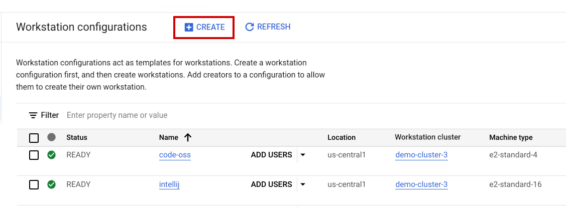The image size is (566, 208).
Task: Click the plus icon on CREATE
Action: click(189, 27)
